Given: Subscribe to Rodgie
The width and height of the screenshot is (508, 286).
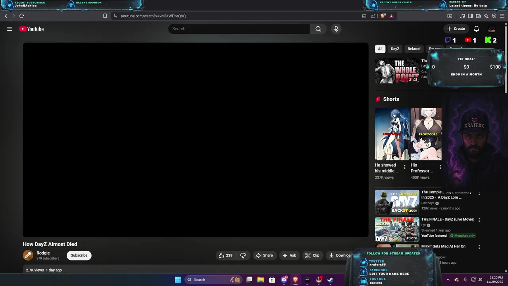Looking at the screenshot, I should [x=79, y=255].
